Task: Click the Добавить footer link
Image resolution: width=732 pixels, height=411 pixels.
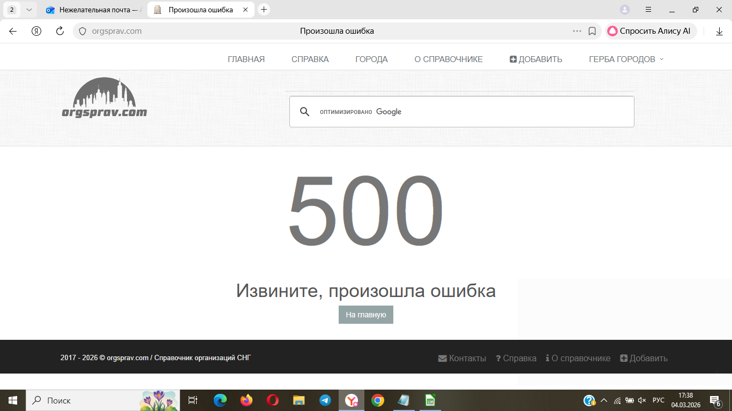Action: click(644, 359)
